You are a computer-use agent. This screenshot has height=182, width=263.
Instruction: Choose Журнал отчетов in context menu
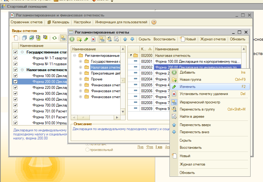click(x=210, y=164)
